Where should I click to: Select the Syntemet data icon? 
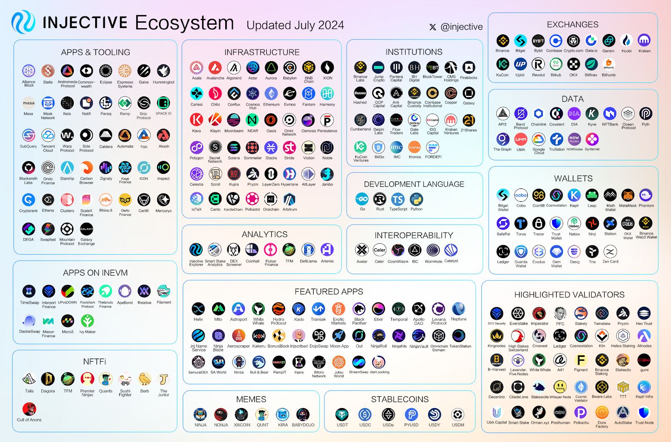click(x=592, y=139)
